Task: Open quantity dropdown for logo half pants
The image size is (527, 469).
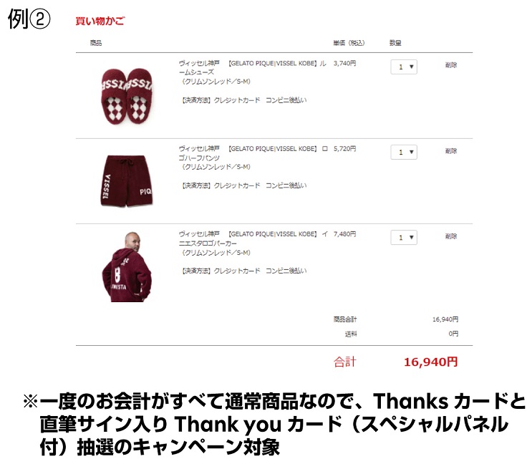Action: point(404,153)
